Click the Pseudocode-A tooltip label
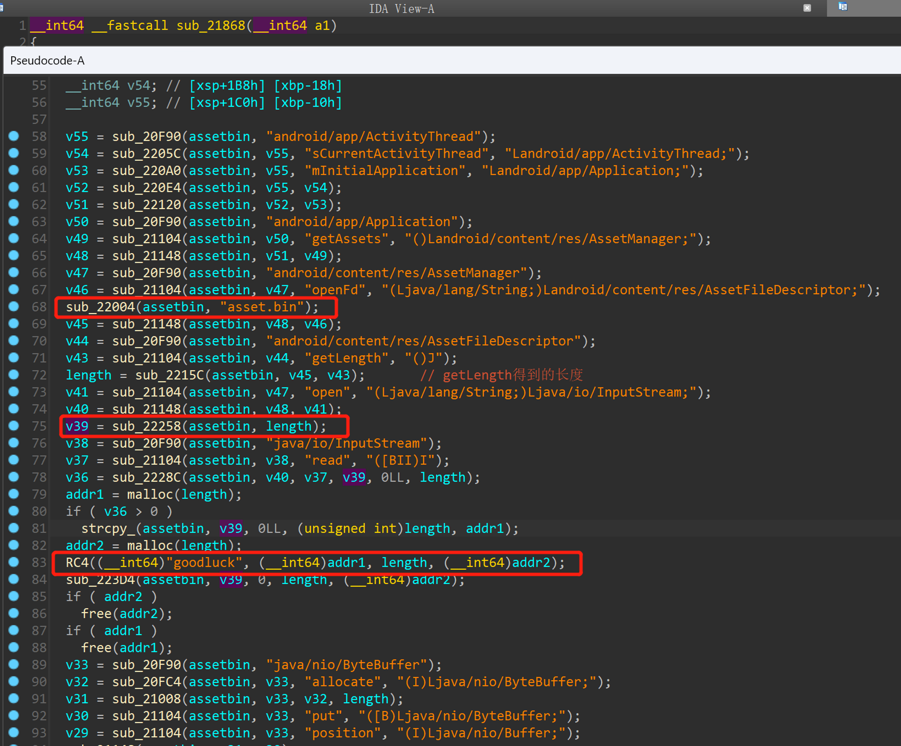Viewport: 901px width, 746px height. click(47, 60)
